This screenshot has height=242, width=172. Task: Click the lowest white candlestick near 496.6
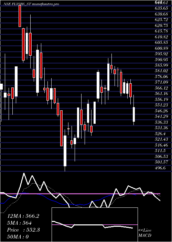tap(65, 151)
